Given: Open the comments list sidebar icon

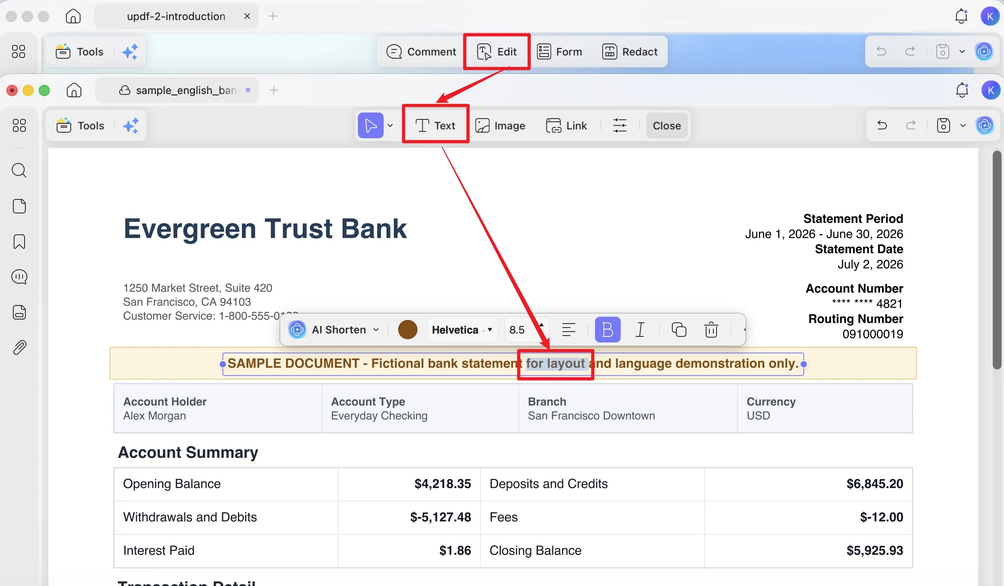Looking at the screenshot, I should 19,277.
